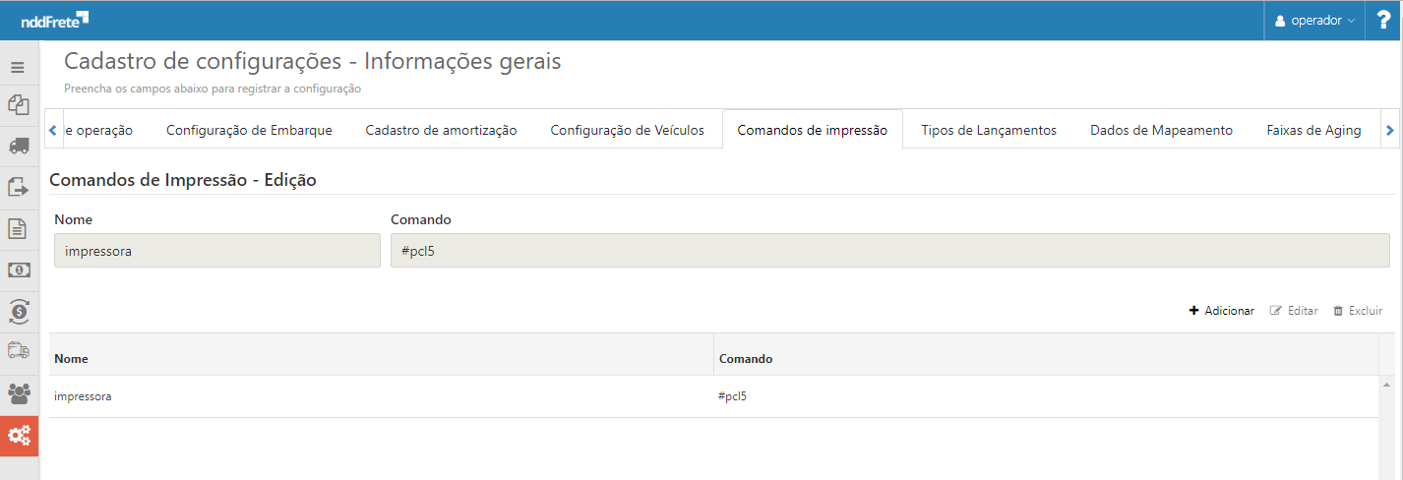Switch to Configuração de Embarque tab
Viewport: 1403px width, 480px height.
[249, 130]
